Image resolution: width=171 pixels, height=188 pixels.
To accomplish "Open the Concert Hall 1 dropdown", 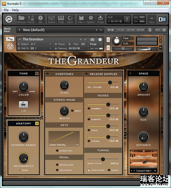I will pyautogui.click(x=155, y=171).
